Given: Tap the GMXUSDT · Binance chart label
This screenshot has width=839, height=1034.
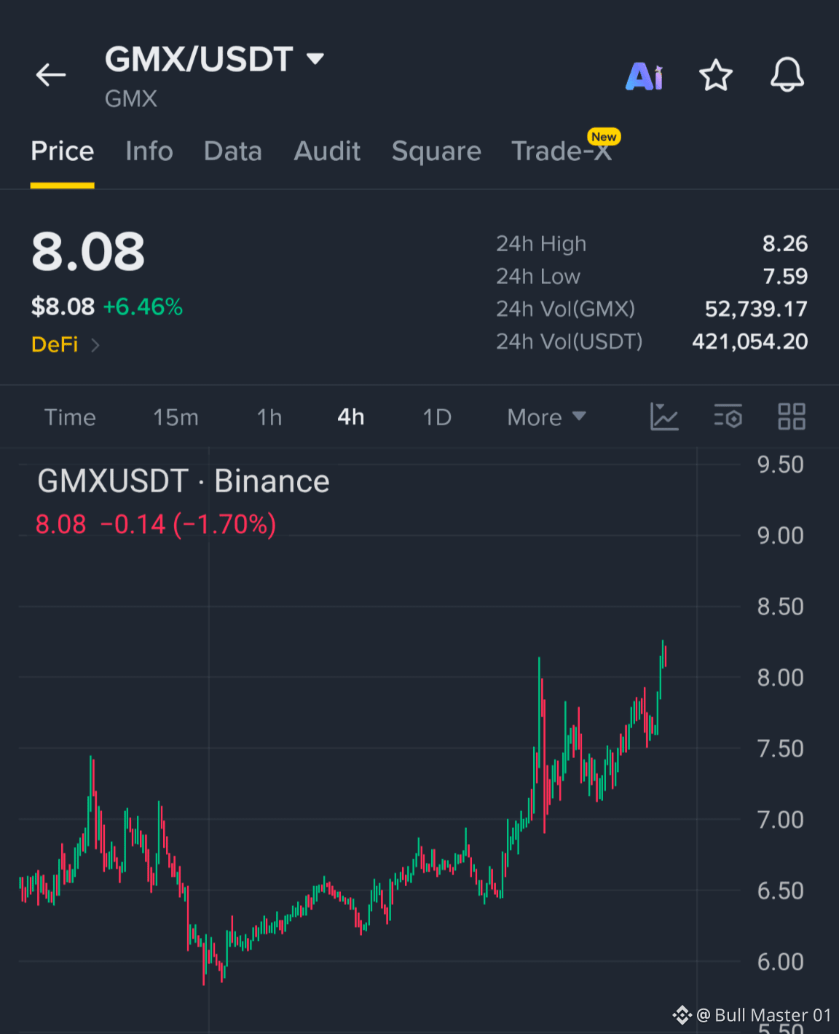Looking at the screenshot, I should 184,481.
